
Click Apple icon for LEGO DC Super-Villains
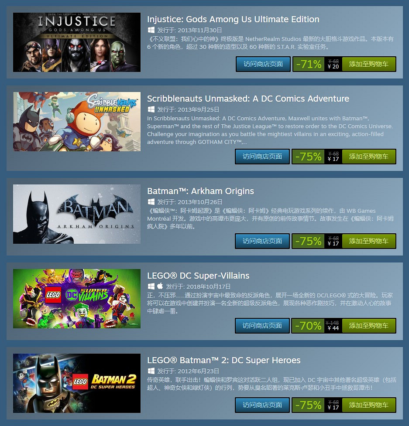tap(160, 286)
